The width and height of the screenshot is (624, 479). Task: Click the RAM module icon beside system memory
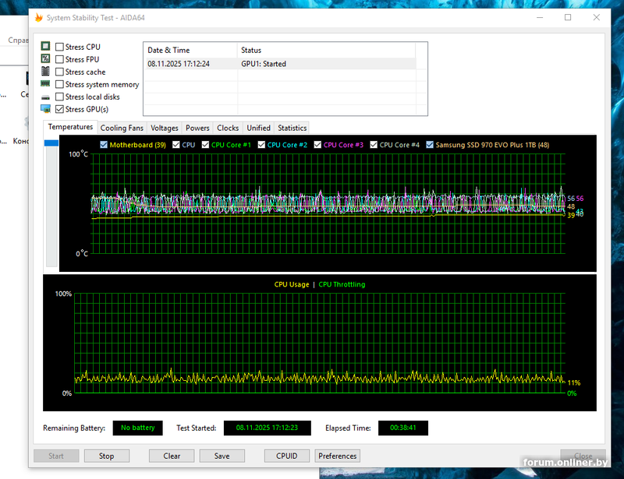pyautogui.click(x=46, y=84)
